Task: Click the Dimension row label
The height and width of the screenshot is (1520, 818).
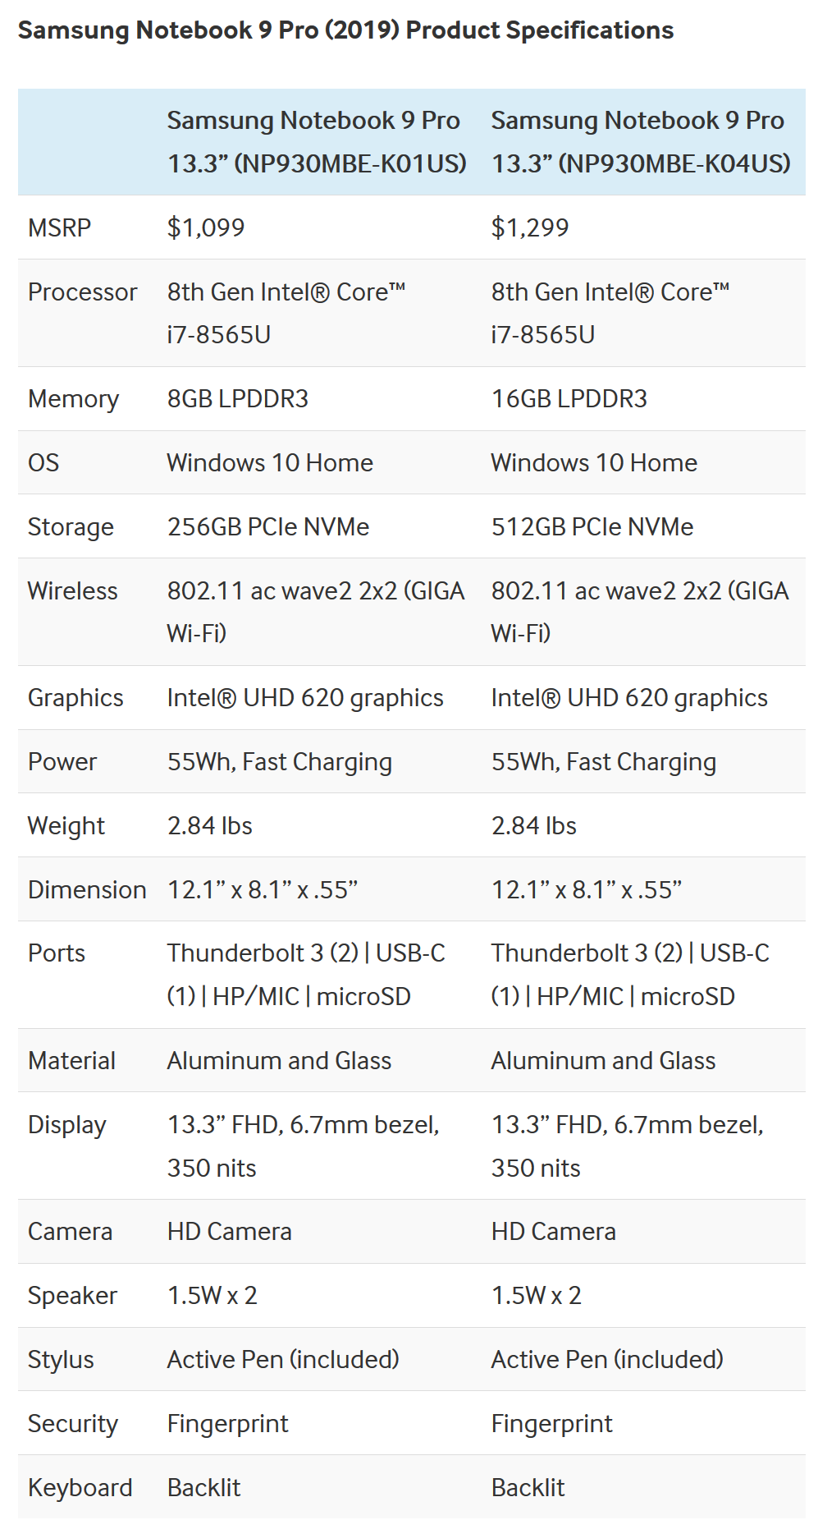Action: (87, 889)
